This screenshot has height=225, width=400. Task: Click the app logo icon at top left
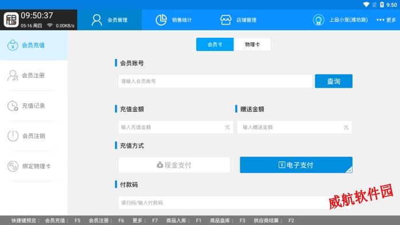11,20
